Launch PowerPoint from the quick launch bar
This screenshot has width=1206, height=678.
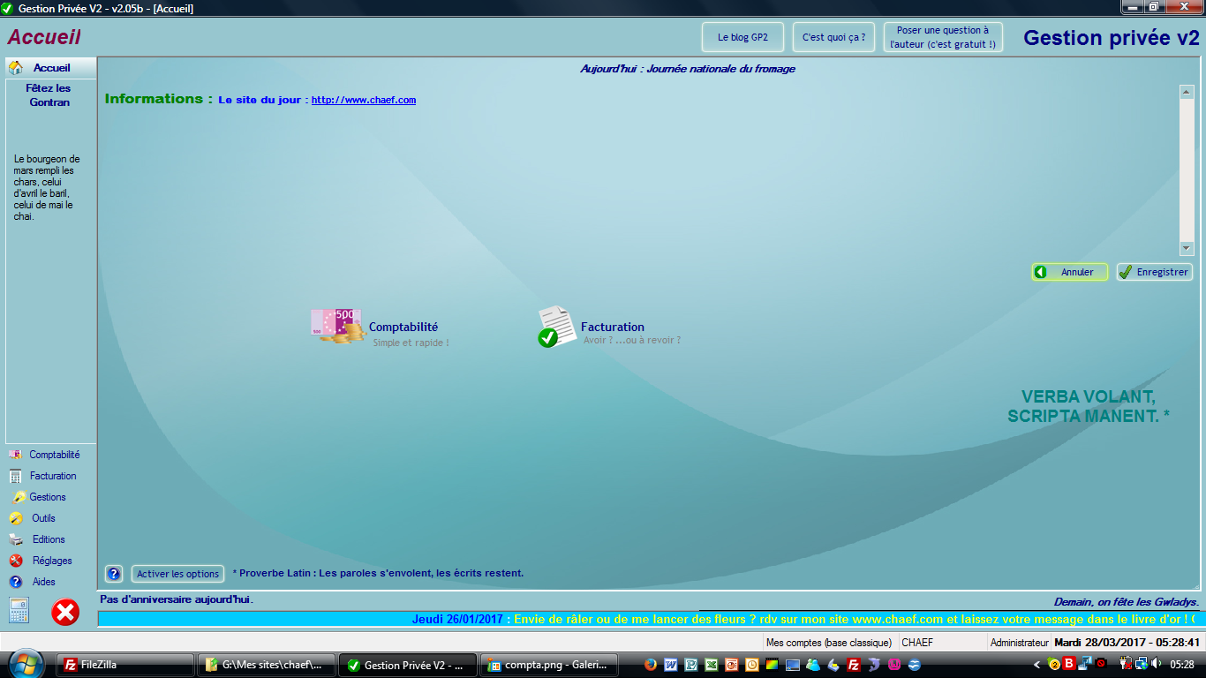732,665
